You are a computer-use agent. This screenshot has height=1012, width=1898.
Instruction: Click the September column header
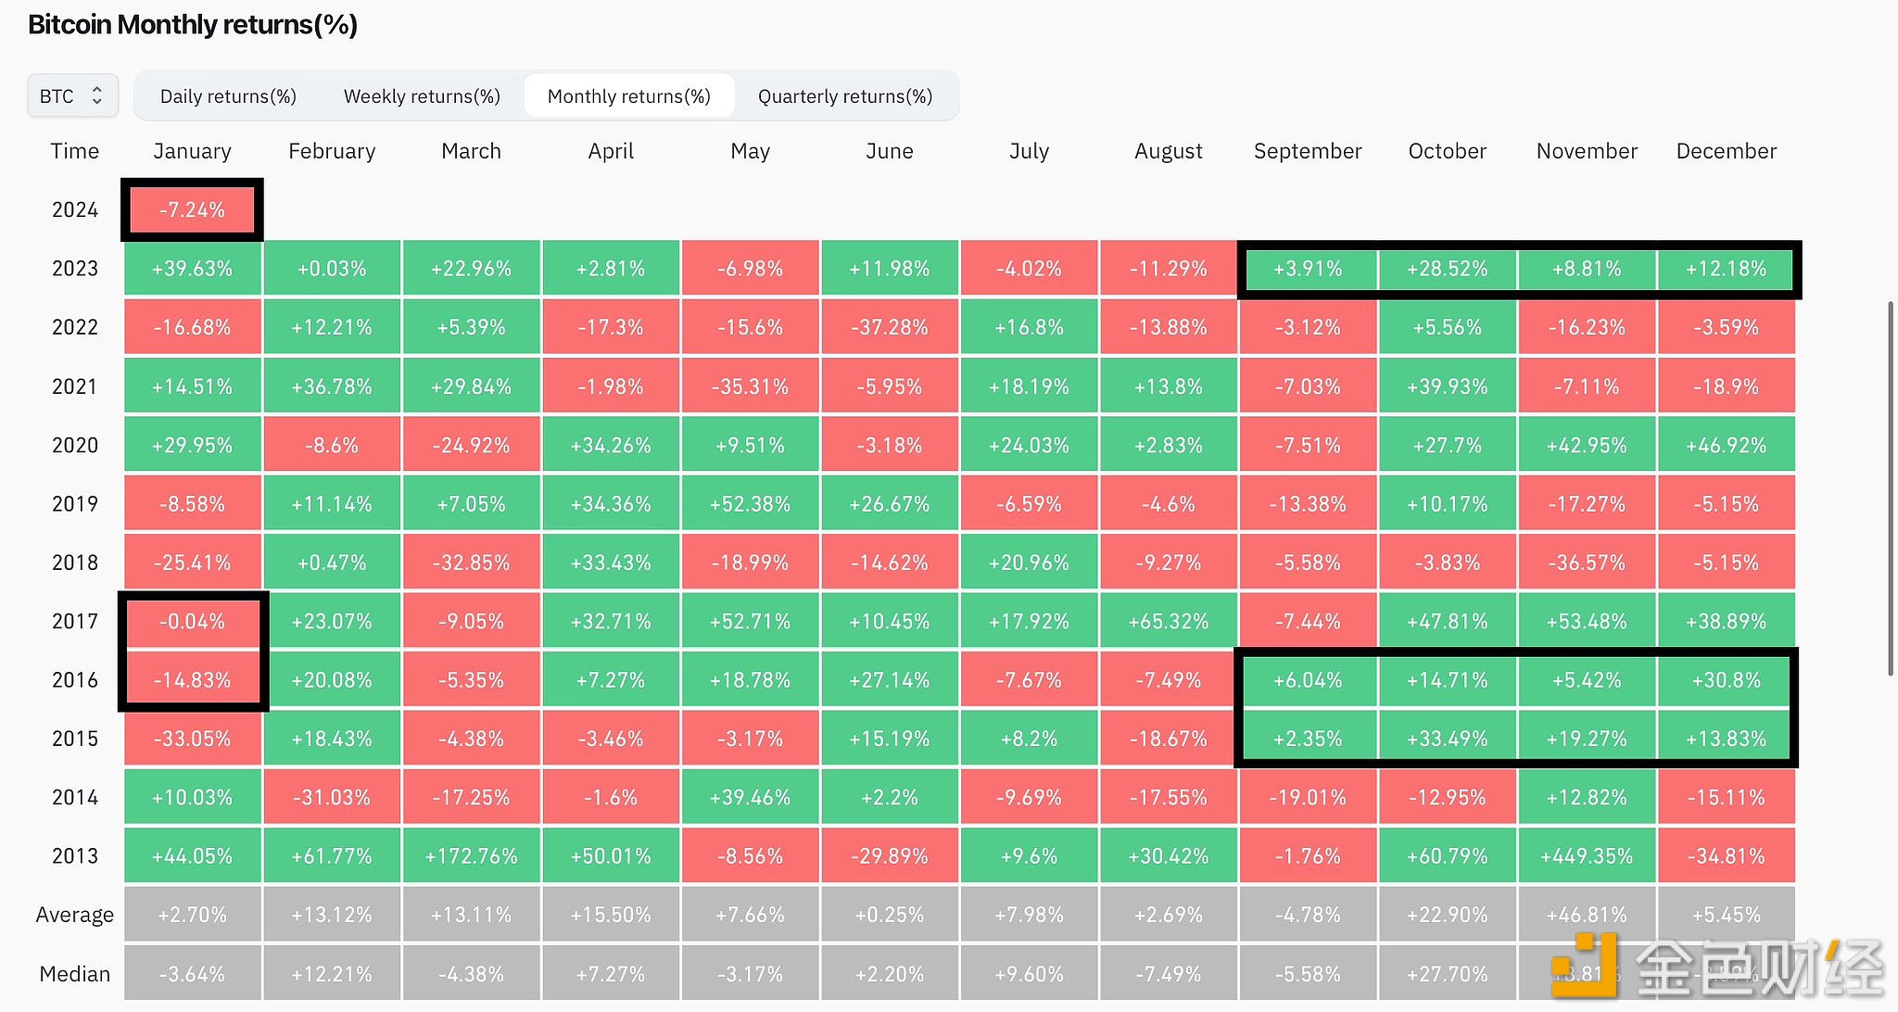click(1308, 151)
